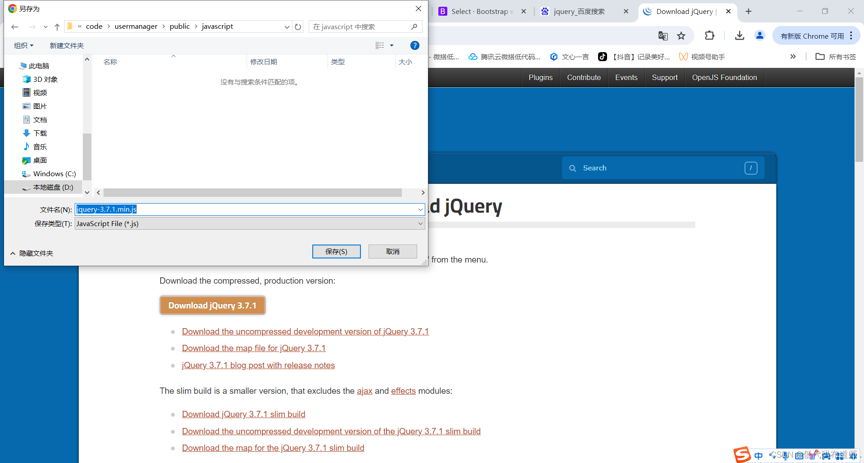Click filename input field
This screenshot has width=864, height=463.
point(246,209)
